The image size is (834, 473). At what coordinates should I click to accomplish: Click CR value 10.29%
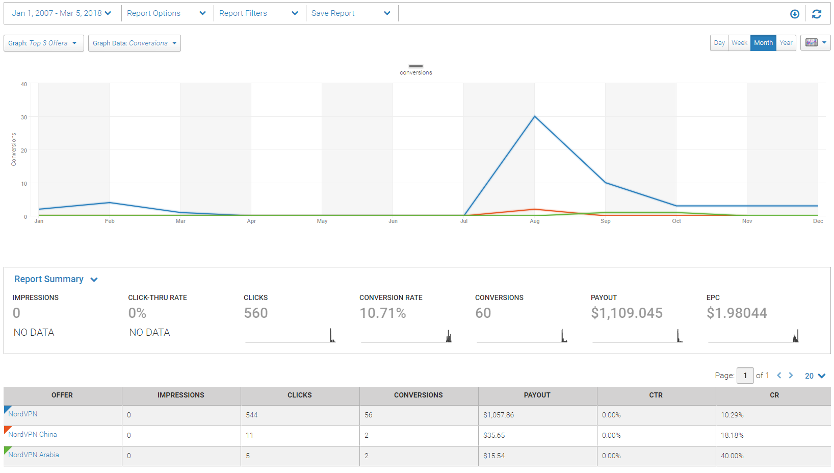732,415
